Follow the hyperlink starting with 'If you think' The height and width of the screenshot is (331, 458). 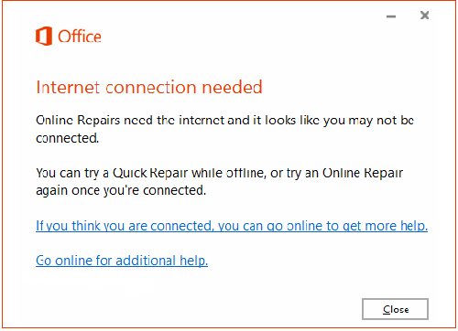click(232, 226)
